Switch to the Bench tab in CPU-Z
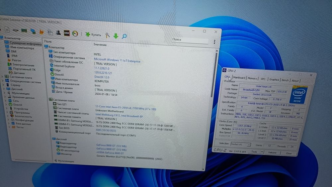Screen dimensions: 332x187 point(285,80)
